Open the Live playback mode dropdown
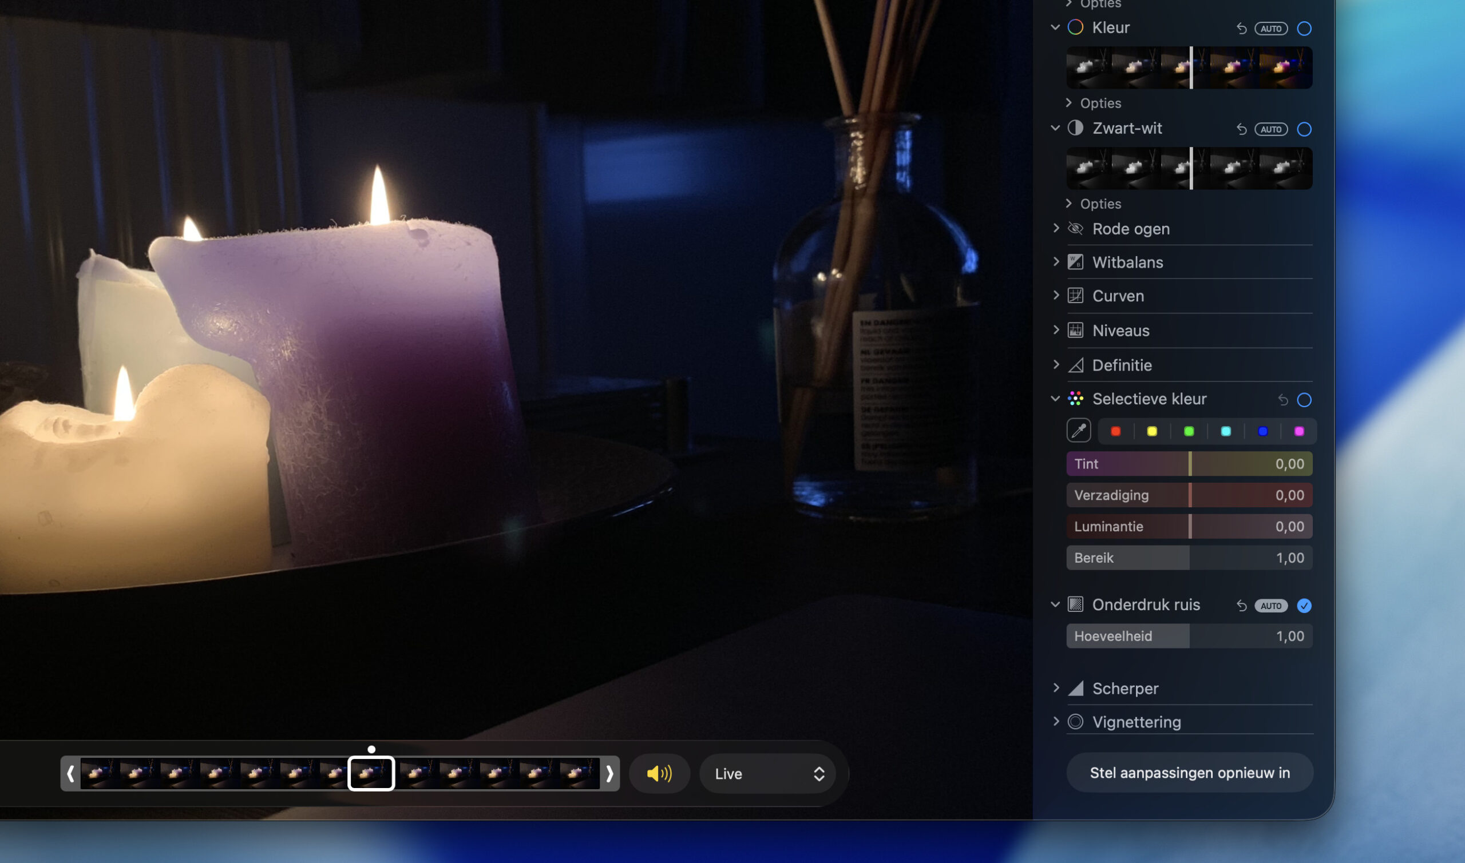Image resolution: width=1465 pixels, height=863 pixels. click(x=767, y=773)
